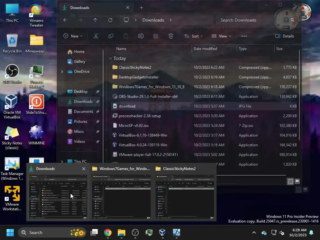320x240 pixels.
Task: Click File Explorer taskbar icon
Action: click(x=122, y=232)
